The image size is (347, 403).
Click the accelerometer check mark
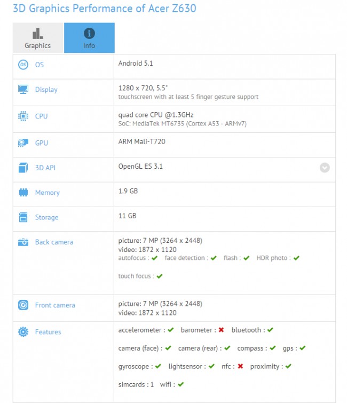click(x=171, y=330)
